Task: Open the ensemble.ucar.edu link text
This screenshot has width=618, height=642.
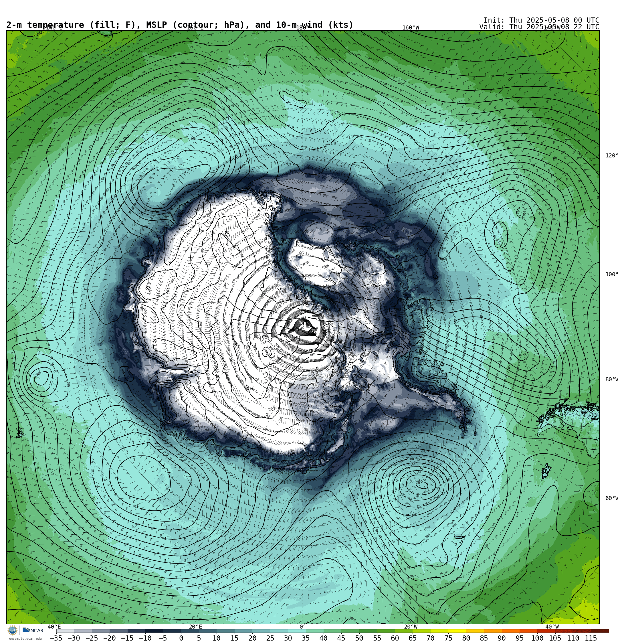Action: click(x=25, y=639)
